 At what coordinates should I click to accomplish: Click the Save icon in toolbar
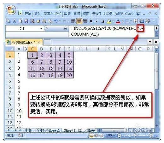26,21
